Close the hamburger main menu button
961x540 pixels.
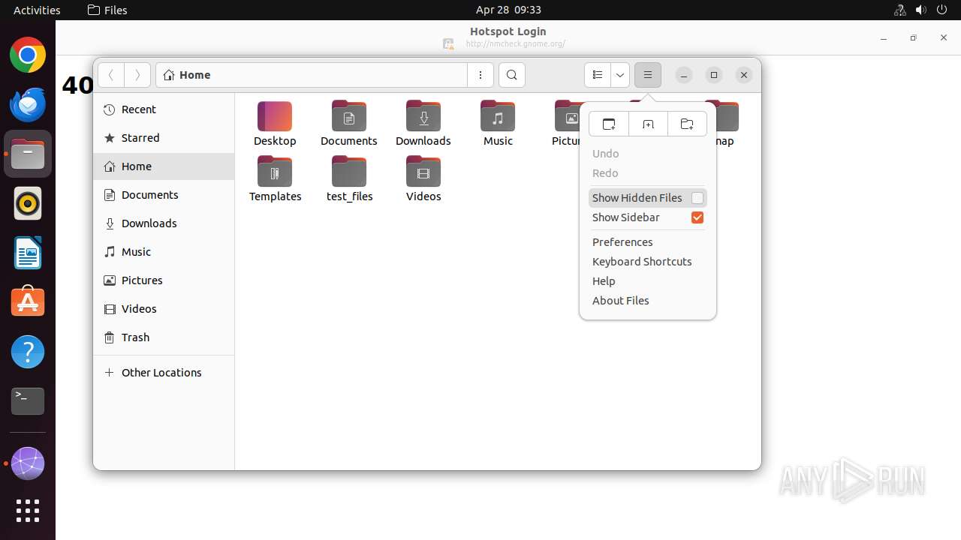[648, 75]
